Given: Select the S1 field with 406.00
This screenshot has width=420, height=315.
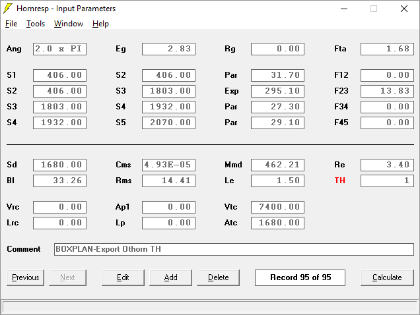Looking at the screenshot, I should coord(59,75).
